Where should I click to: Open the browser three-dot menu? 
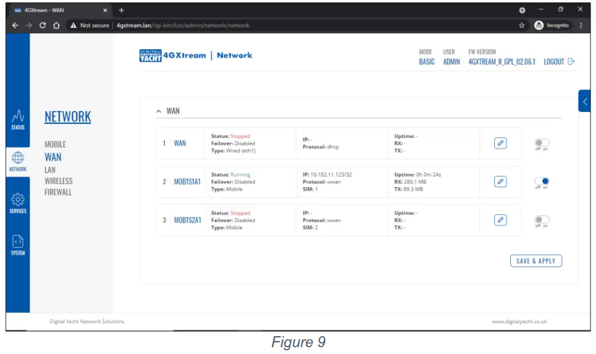coord(581,25)
